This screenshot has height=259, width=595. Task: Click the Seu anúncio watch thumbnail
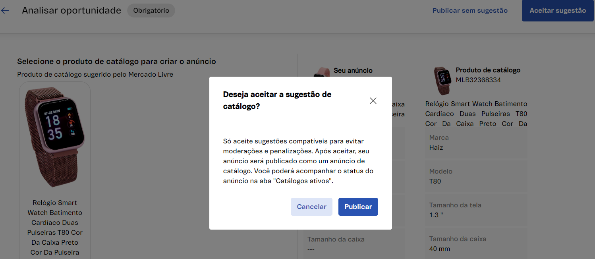(x=319, y=73)
